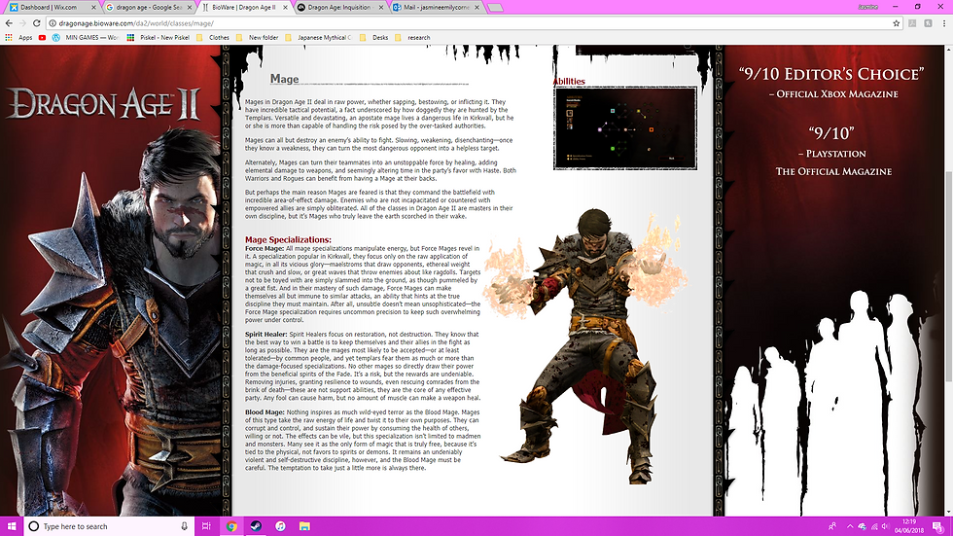Click the Blood Mage label

point(265,412)
